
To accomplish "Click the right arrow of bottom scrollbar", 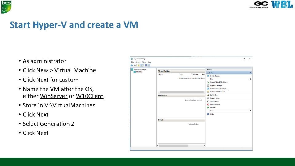I will (x=204, y=146).
